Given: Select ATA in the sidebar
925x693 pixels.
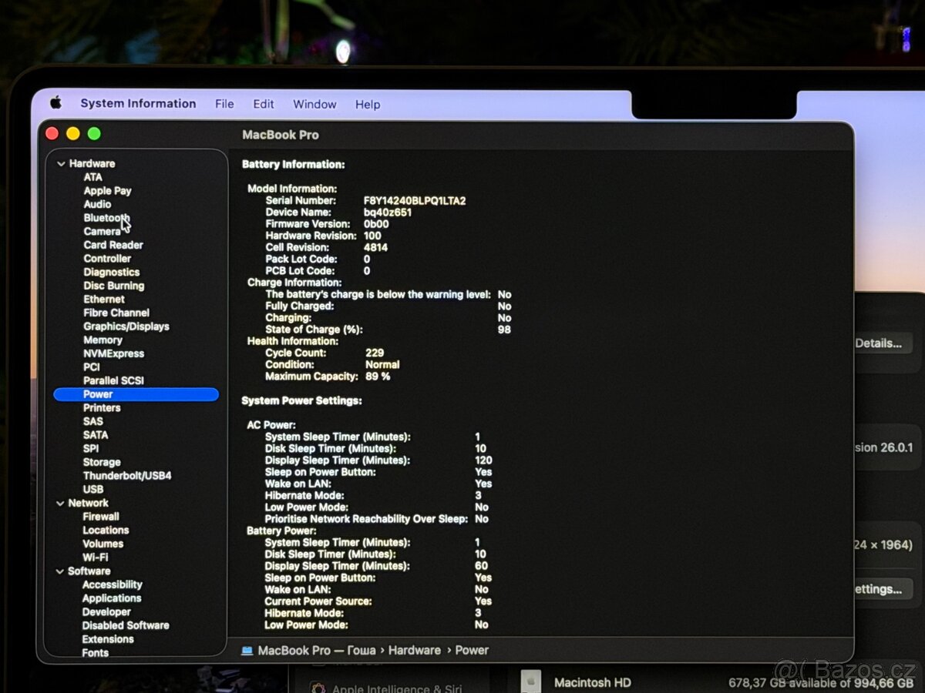Looking at the screenshot, I should [92, 177].
